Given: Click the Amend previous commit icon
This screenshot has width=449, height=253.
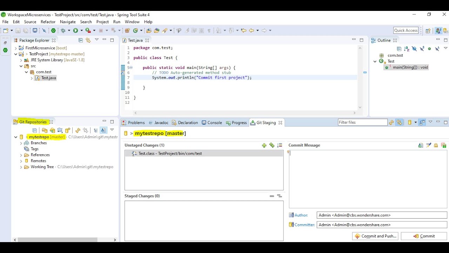Looking at the screenshot, I should pos(421,145).
